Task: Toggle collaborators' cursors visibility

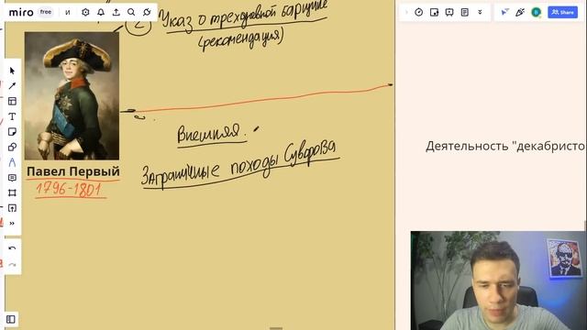Action: pos(504,12)
